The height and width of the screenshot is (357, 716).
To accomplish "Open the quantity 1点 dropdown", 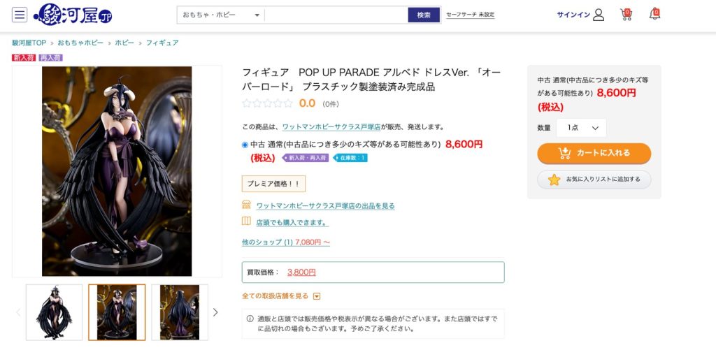I will (x=582, y=128).
